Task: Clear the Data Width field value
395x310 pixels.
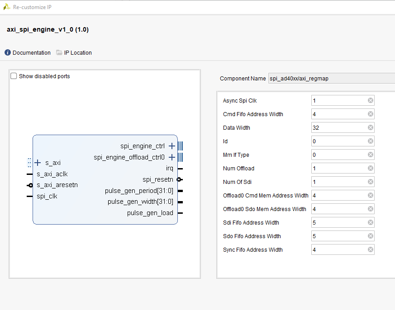Action: [x=370, y=128]
